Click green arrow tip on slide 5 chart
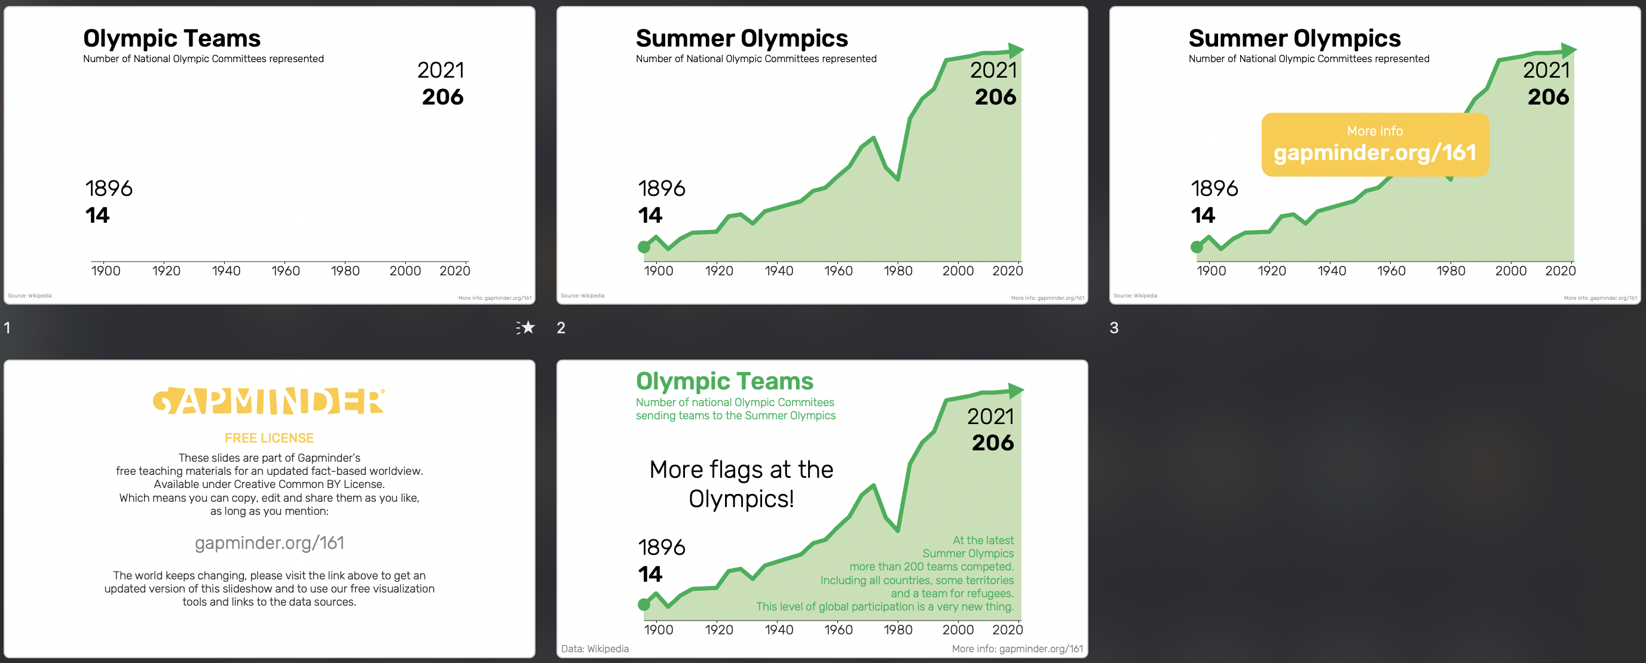This screenshot has height=663, width=1646. click(1016, 390)
